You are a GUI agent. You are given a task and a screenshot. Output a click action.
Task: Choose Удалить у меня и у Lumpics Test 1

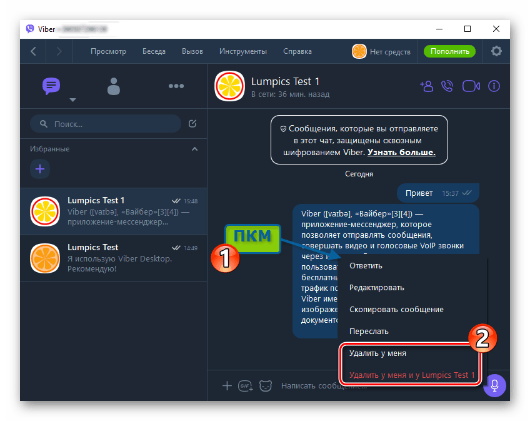411,375
